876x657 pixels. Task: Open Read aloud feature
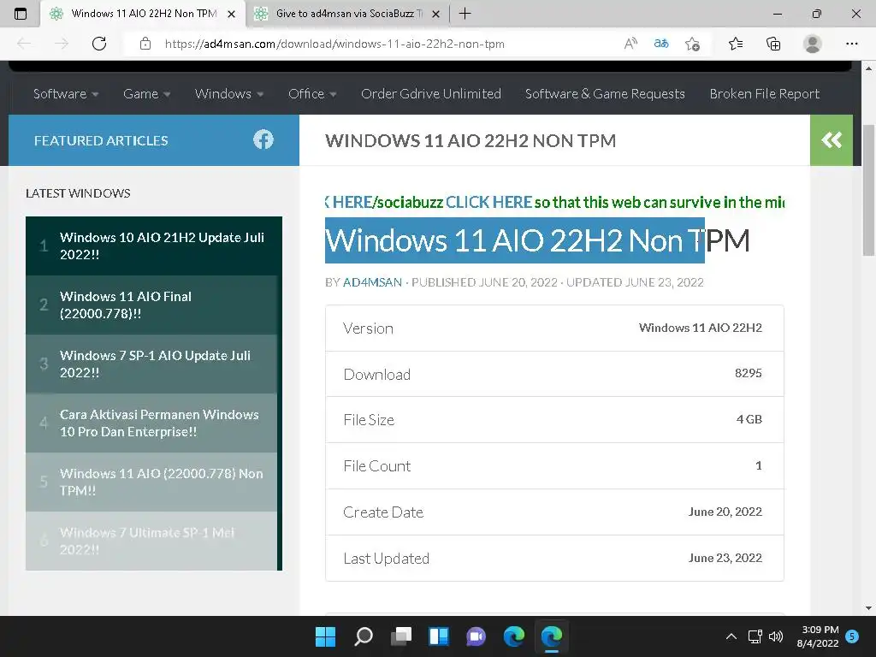click(630, 44)
